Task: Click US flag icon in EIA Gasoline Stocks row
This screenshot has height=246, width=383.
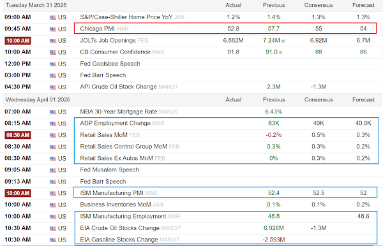Action: click(x=52, y=240)
